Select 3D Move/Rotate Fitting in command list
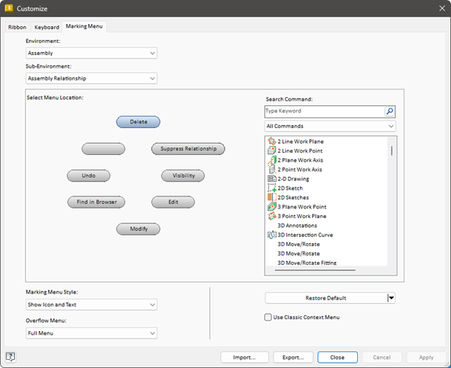 307,263
